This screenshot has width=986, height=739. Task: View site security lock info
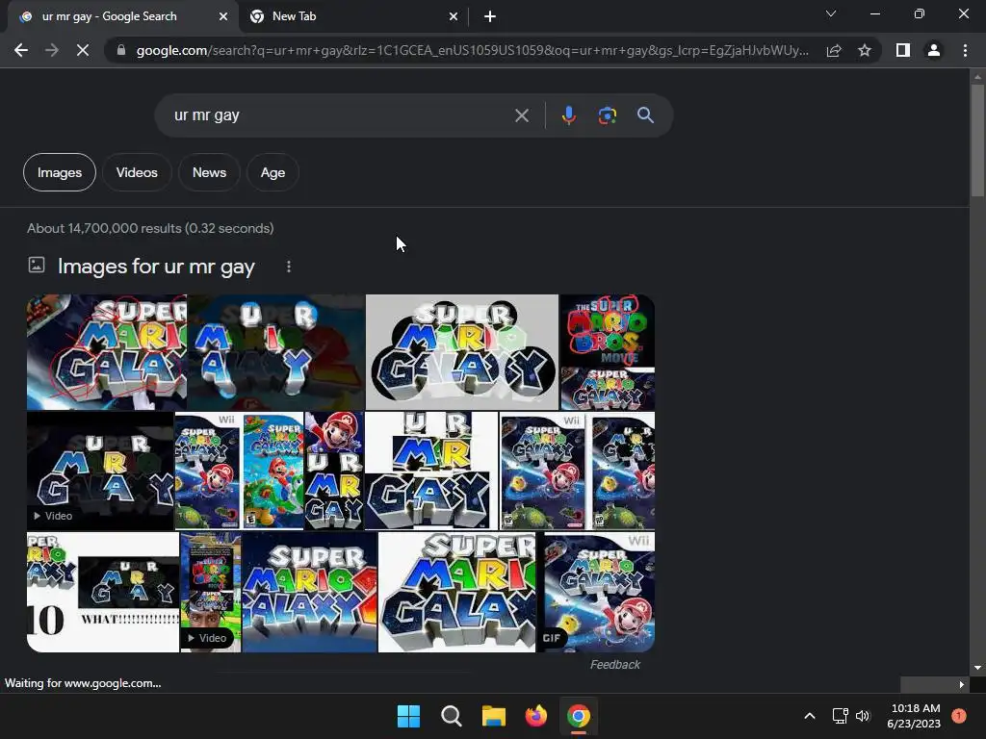click(x=121, y=50)
